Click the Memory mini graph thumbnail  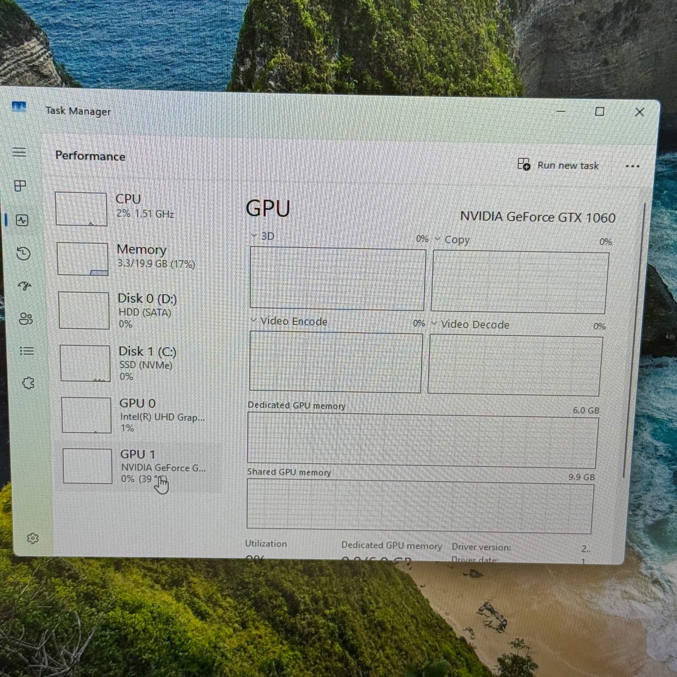point(83,259)
